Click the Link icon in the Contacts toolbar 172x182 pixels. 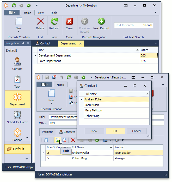point(58,140)
